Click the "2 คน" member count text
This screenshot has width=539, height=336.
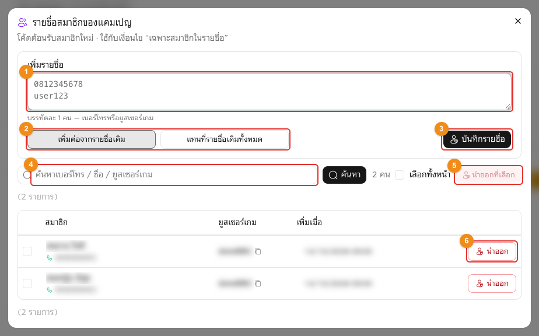(381, 174)
